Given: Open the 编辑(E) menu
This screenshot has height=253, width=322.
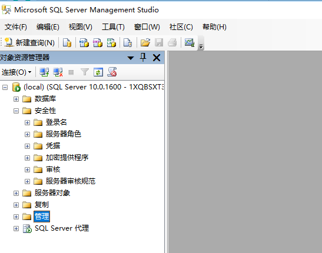Looking at the screenshot, I should pos(48,27).
